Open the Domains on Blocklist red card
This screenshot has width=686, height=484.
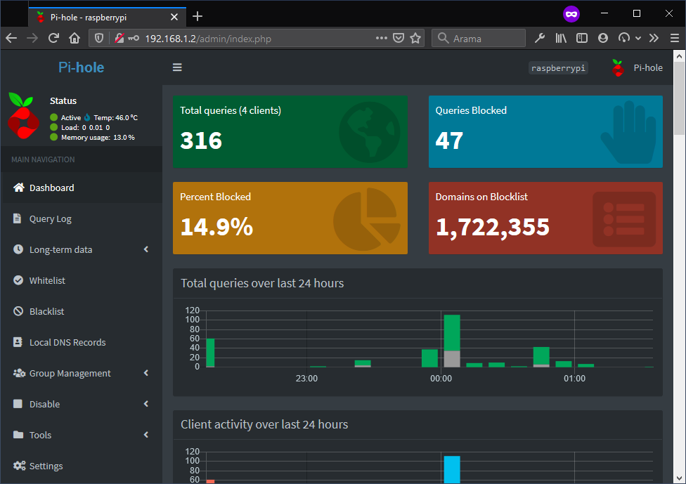(545, 218)
